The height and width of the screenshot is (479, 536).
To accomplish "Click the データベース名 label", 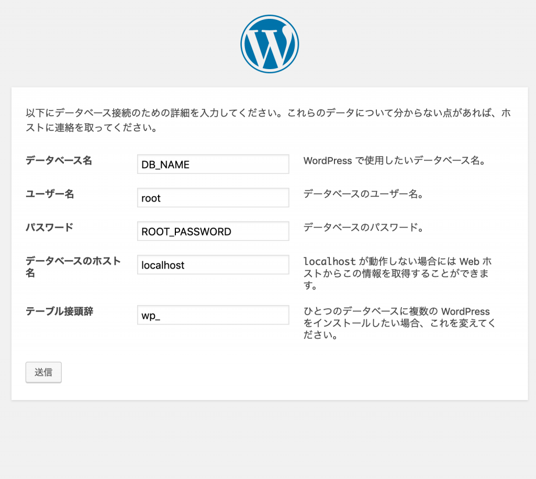I will [x=59, y=160].
